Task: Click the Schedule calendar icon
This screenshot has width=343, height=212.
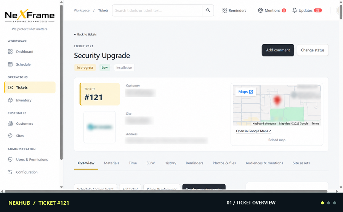Action: pyautogui.click(x=10, y=64)
